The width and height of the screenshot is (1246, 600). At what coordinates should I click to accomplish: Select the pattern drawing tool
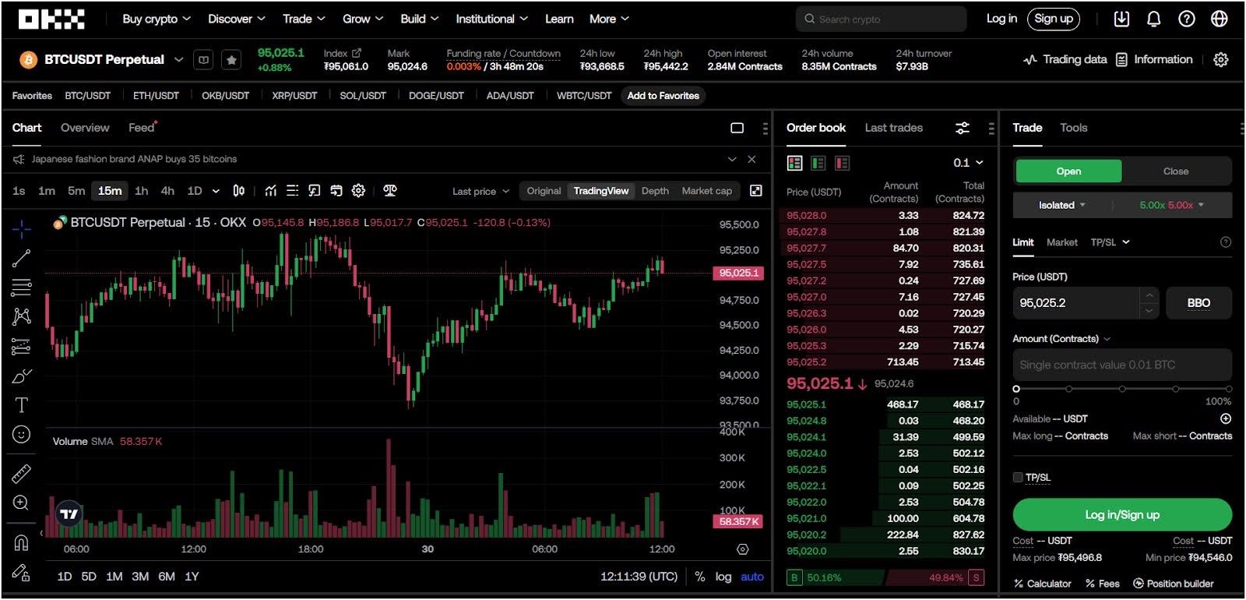coord(22,316)
